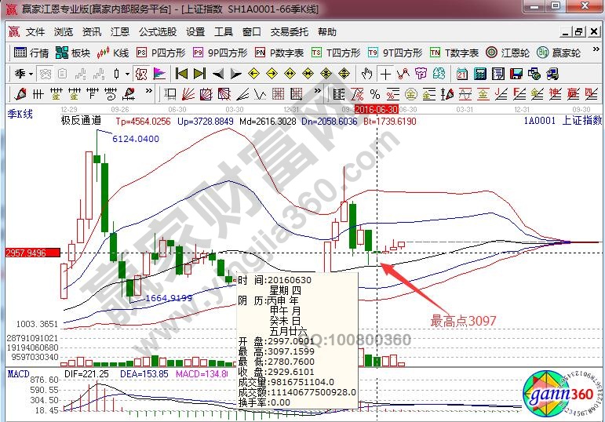Select the hand pan tool
The height and width of the screenshot is (422, 605).
366,74
